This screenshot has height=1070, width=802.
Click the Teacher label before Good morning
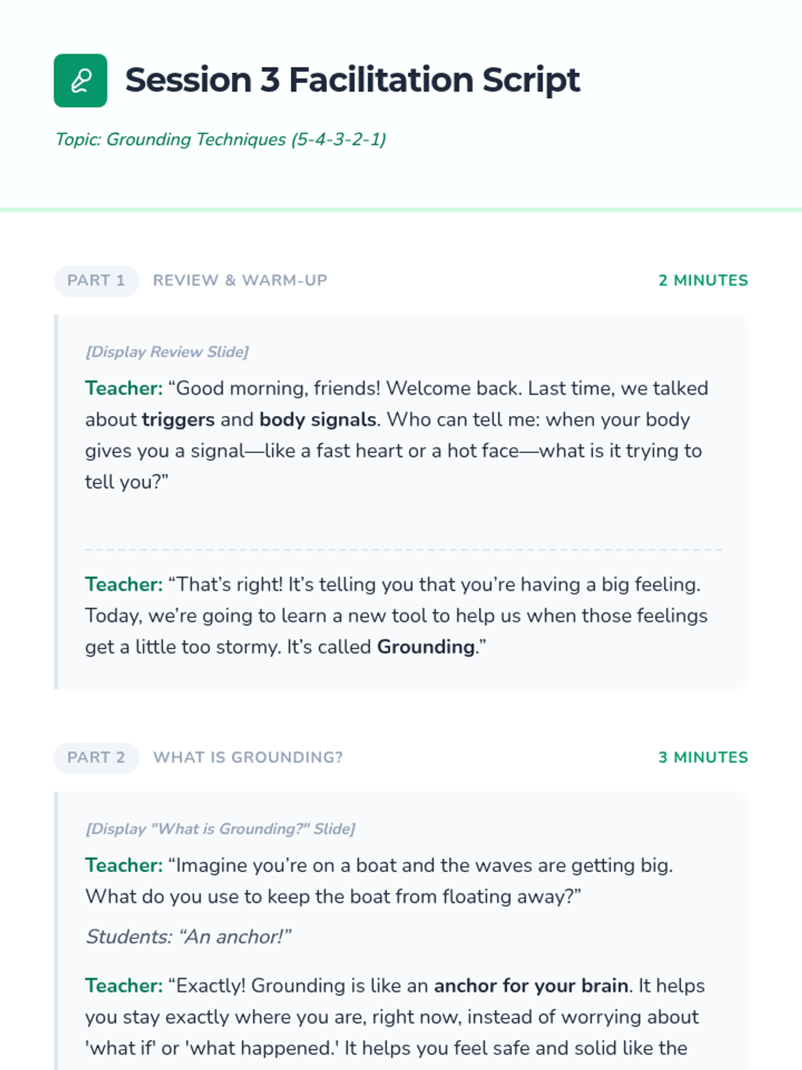(x=124, y=389)
